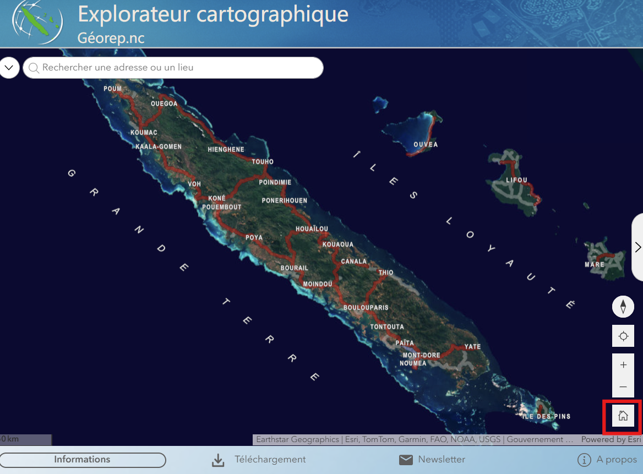643x474 pixels.
Task: Click the magnifier search icon
Action: coord(34,68)
